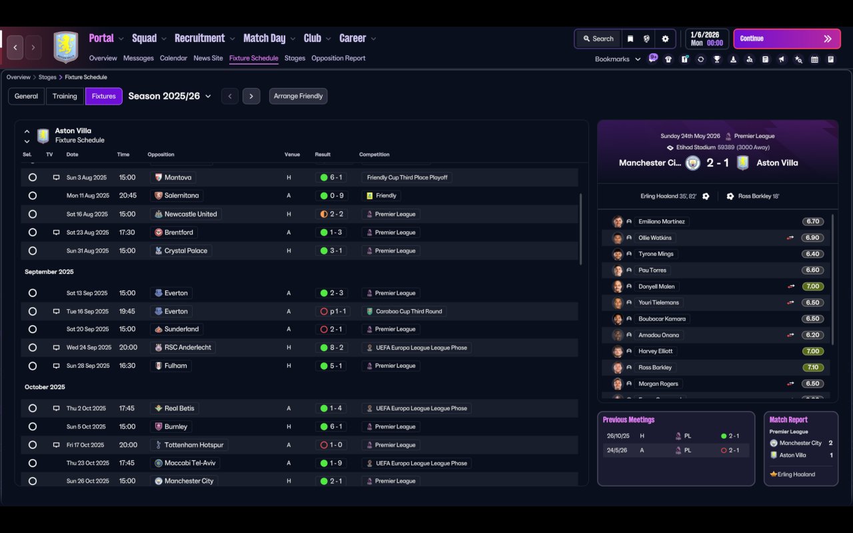Select the Maccabi Tel-Aviv fixture radio button
This screenshot has height=533, width=853.
[x=33, y=463]
